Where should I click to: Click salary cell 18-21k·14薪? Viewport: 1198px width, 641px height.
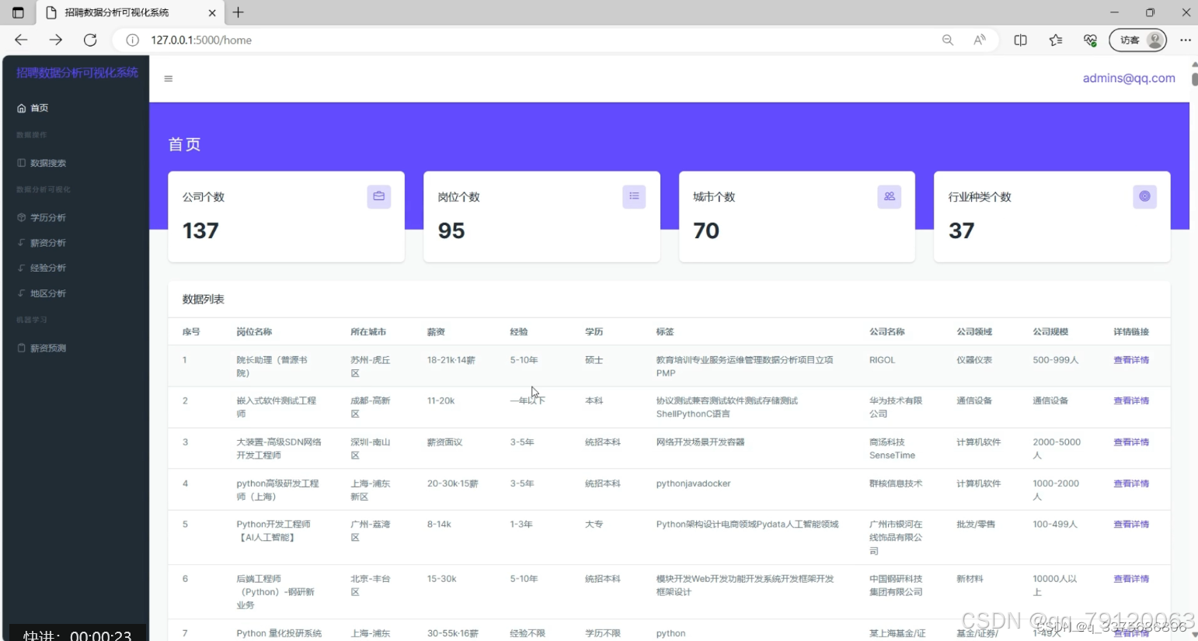[x=451, y=360]
